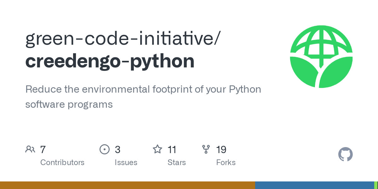
Task: Click the small green language bar segment
Action: point(376,185)
